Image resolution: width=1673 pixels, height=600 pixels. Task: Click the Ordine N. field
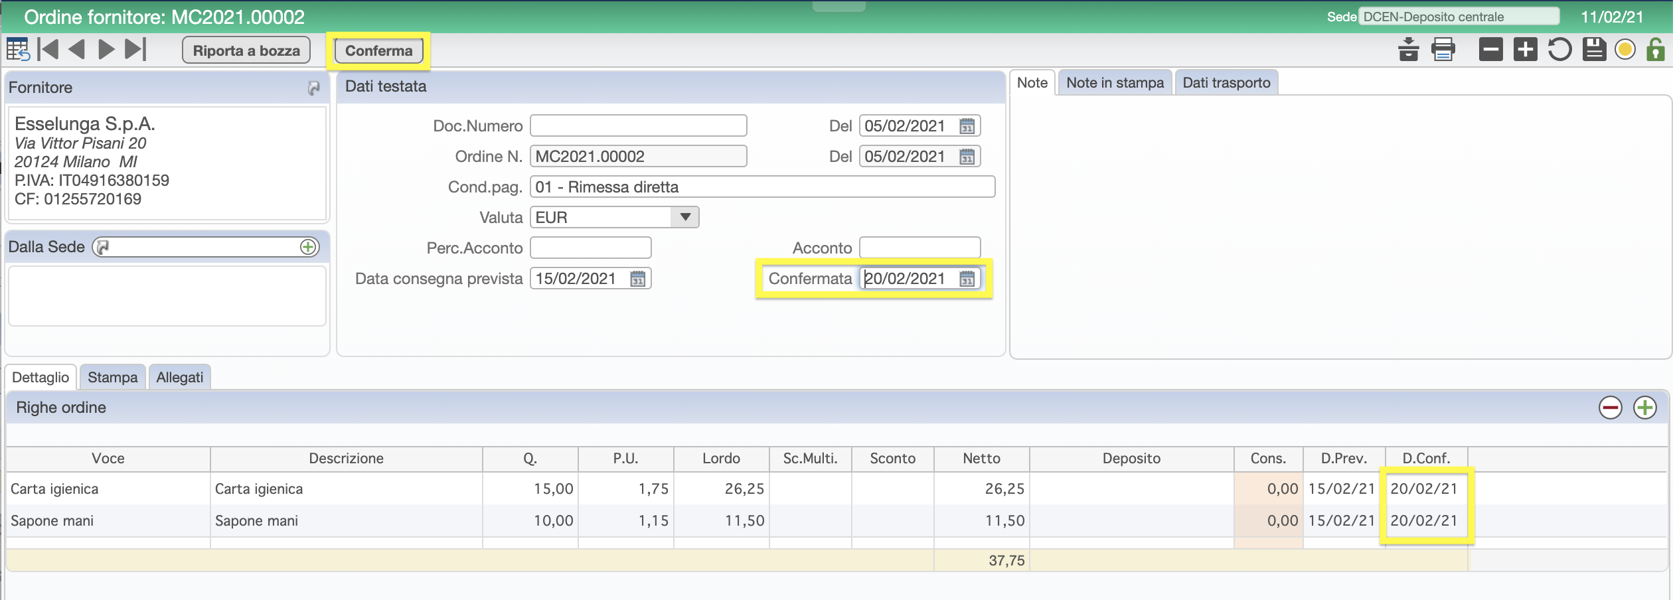click(x=639, y=156)
